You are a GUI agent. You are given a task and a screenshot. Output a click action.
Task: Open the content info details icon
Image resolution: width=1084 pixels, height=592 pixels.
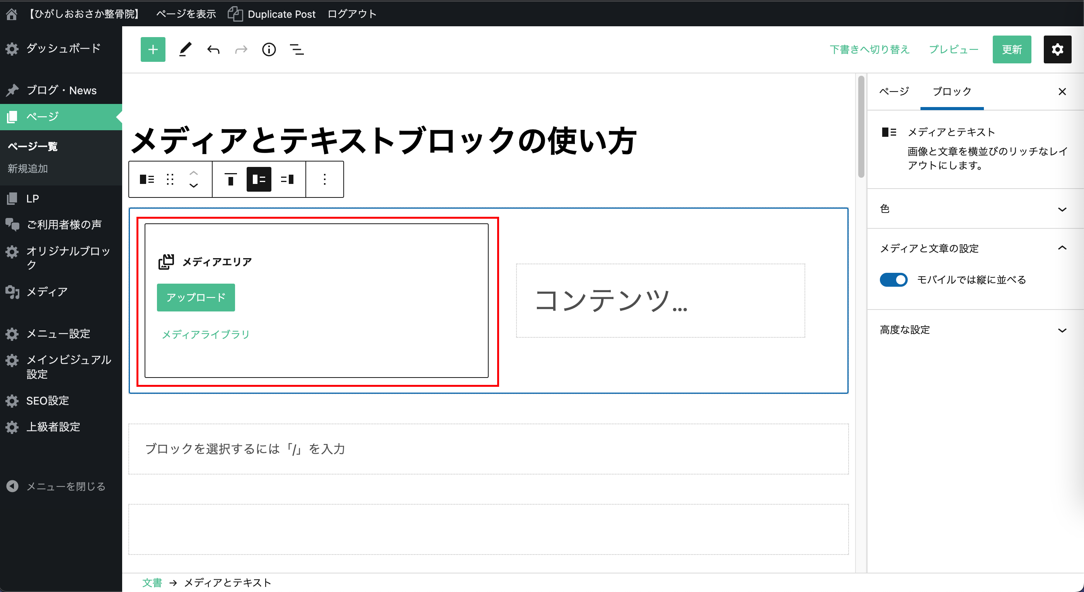269,49
